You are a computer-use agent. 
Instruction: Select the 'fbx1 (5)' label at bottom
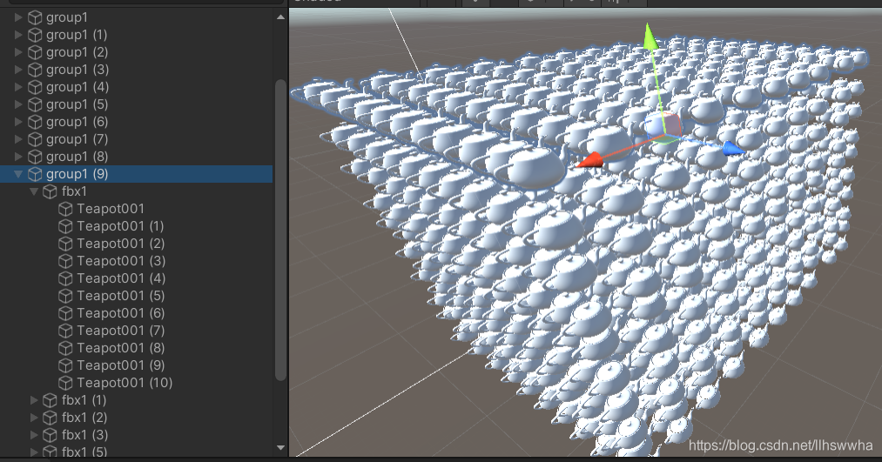click(84, 452)
